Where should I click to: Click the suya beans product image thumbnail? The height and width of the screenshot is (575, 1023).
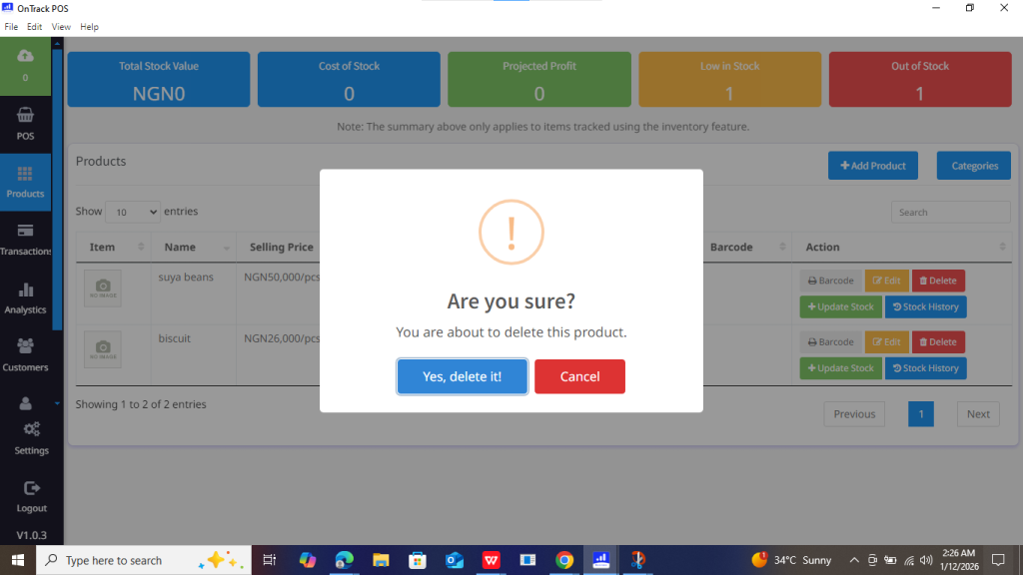pyautogui.click(x=103, y=287)
